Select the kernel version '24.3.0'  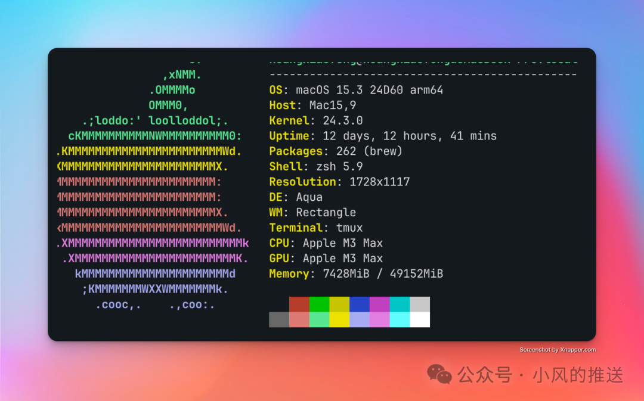pyautogui.click(x=342, y=120)
